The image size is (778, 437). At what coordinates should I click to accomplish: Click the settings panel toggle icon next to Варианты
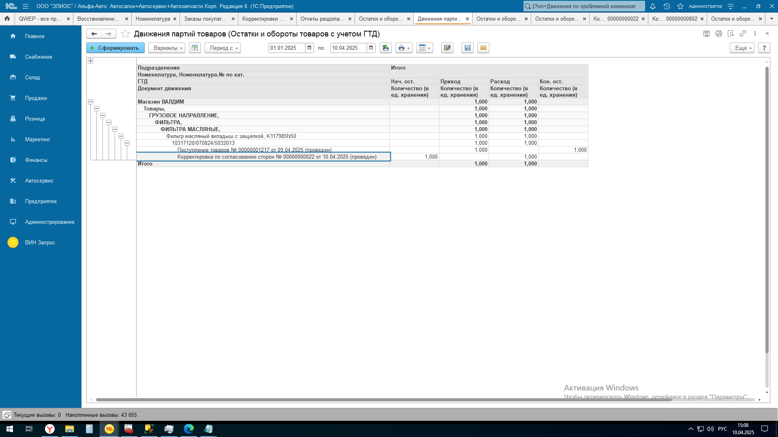[x=195, y=48]
